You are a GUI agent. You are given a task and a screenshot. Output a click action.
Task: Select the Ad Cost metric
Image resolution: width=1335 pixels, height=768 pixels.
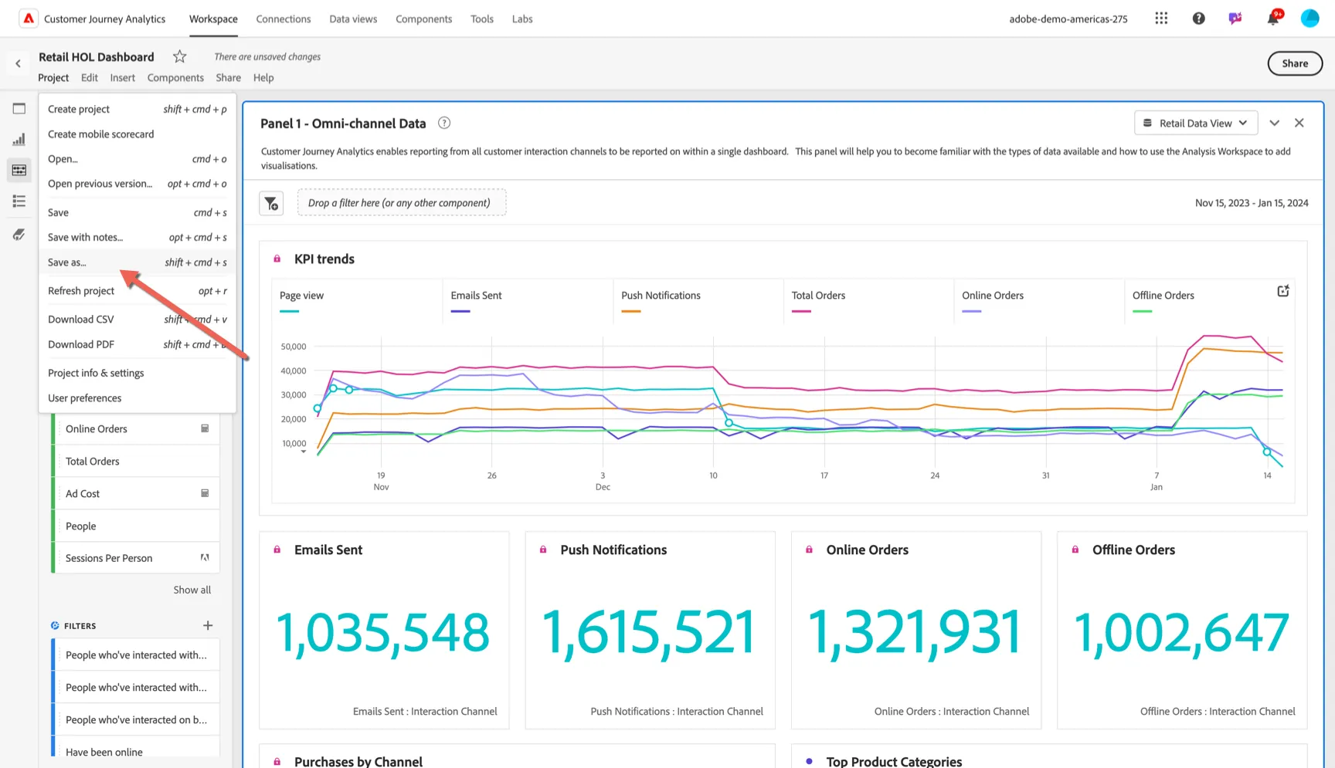pos(136,493)
